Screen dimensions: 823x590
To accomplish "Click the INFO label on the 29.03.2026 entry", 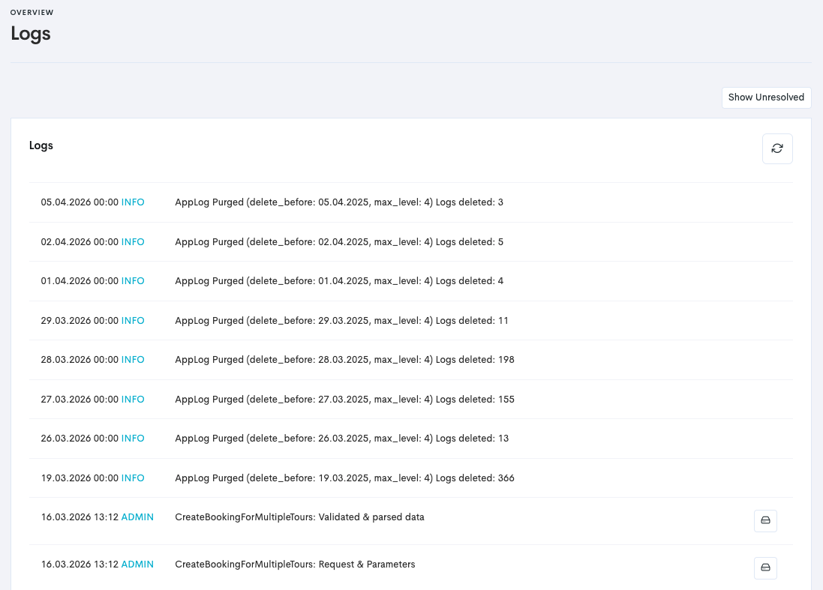I will 133,320.
